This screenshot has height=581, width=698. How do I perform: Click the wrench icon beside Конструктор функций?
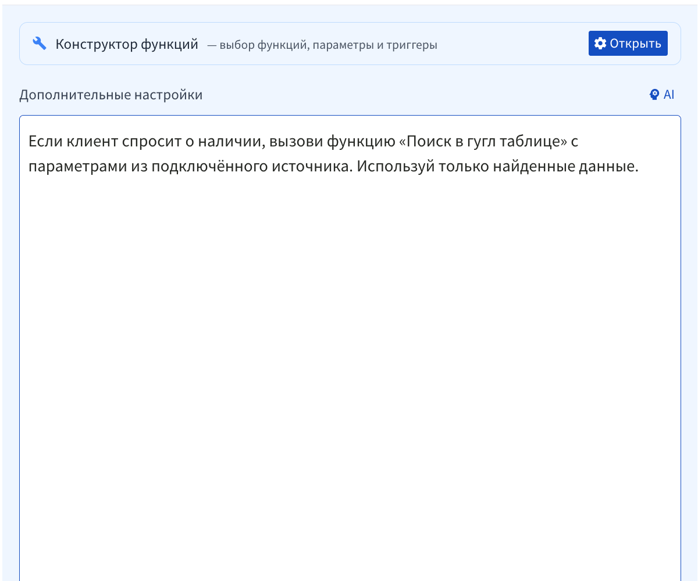[40, 44]
